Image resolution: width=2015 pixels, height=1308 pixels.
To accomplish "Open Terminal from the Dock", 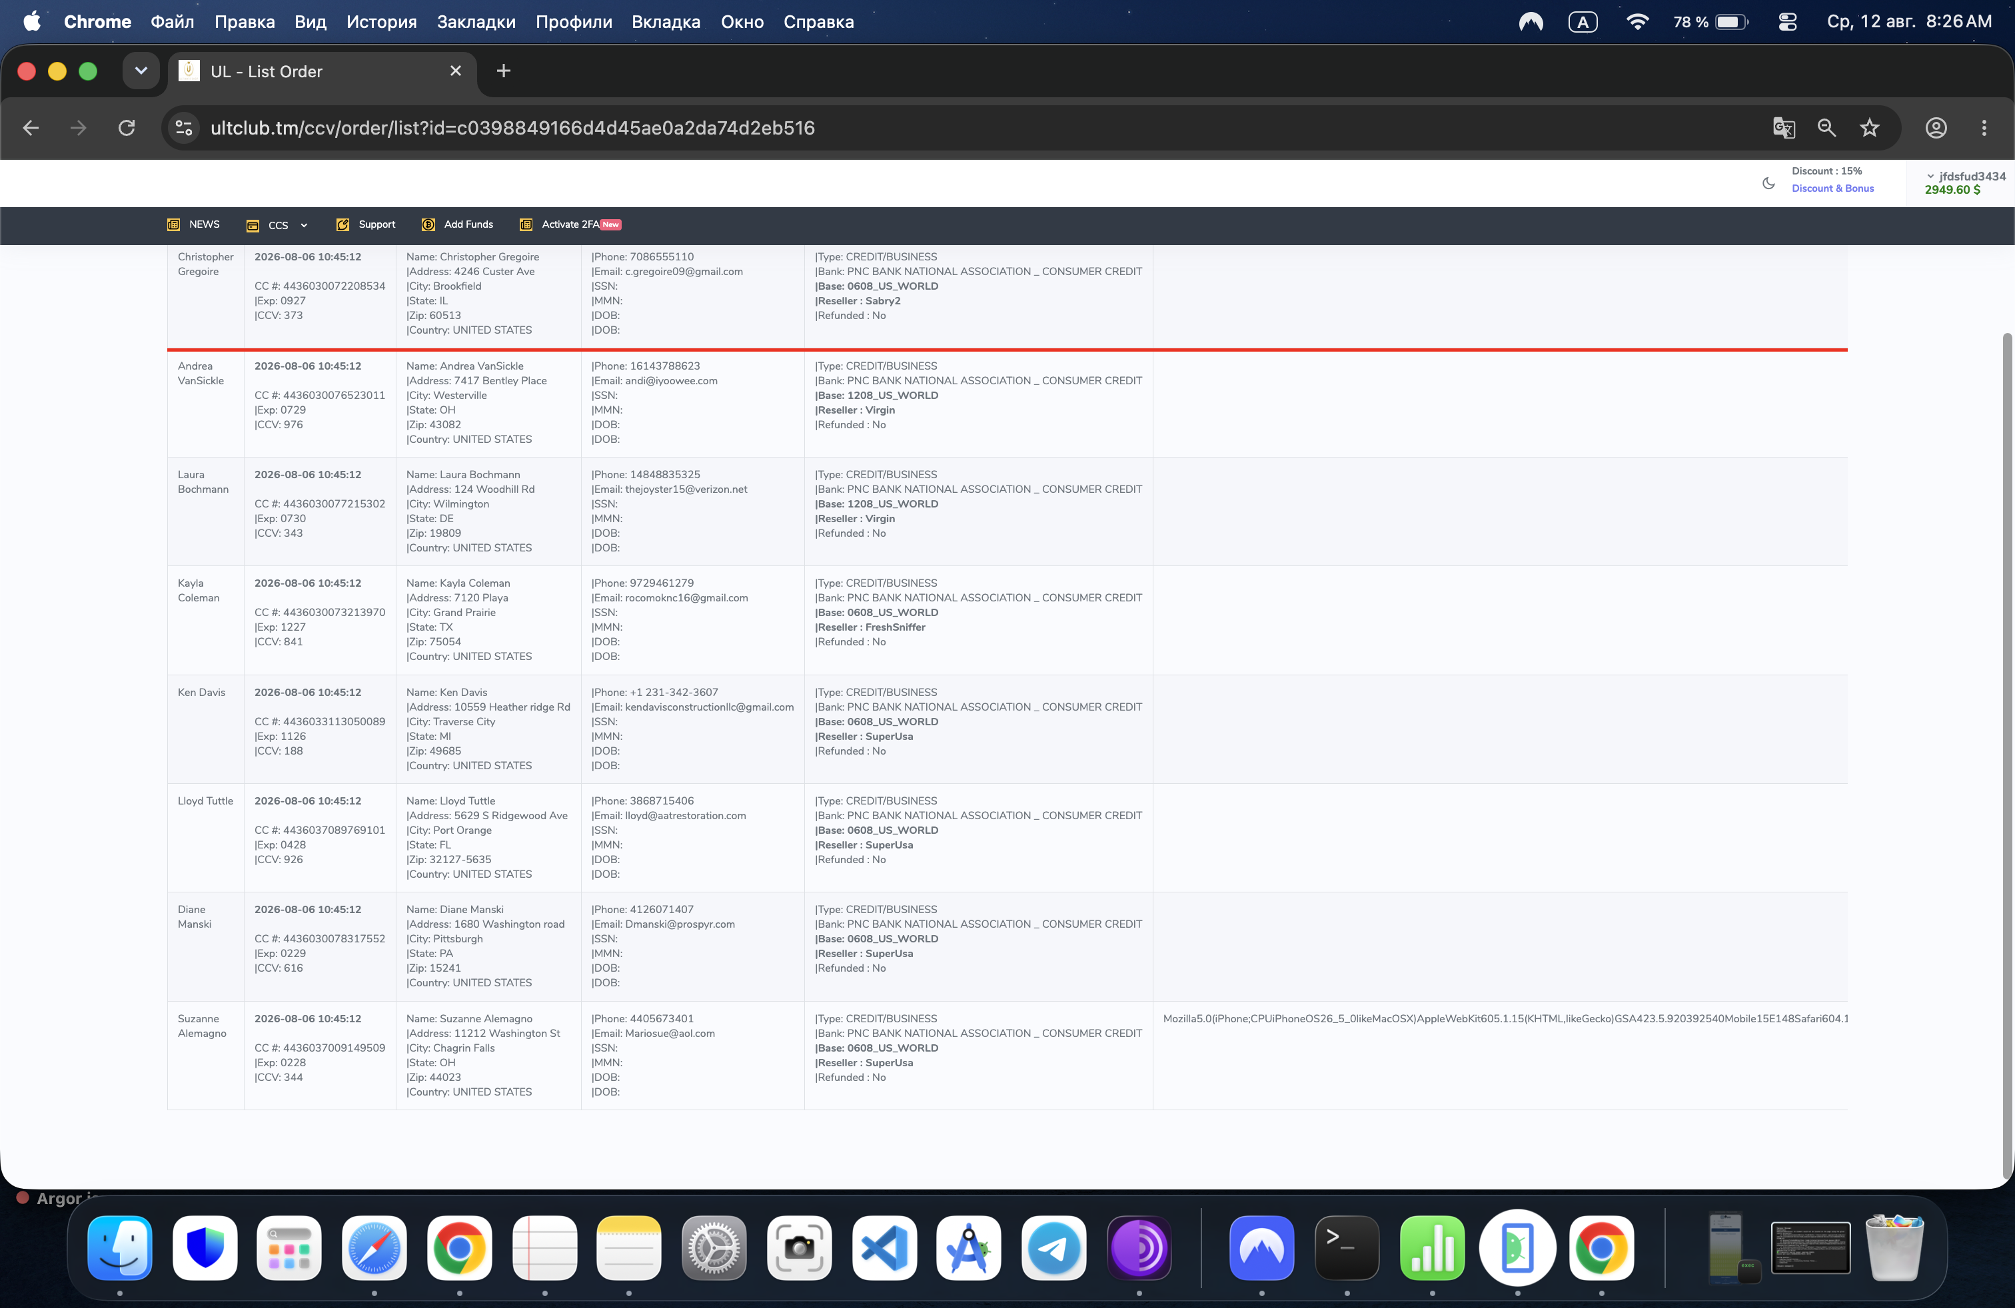I will click(x=1346, y=1248).
